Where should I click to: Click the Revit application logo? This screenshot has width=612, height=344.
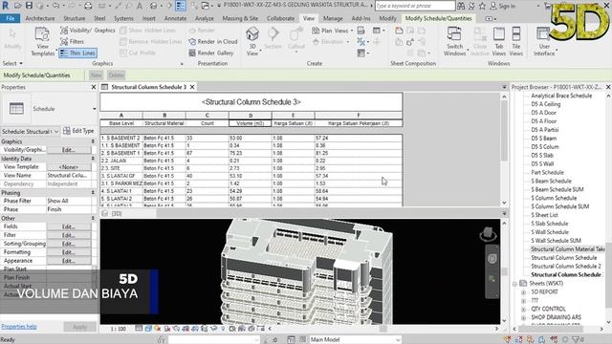tap(6, 6)
